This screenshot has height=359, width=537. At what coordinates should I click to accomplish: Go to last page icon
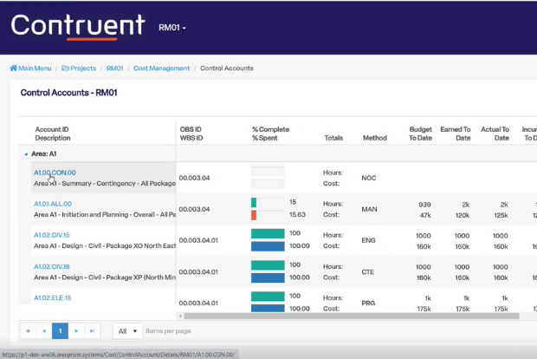click(92, 331)
